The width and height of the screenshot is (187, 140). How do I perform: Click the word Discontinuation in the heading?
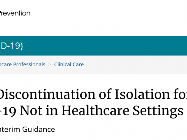coord(47,95)
